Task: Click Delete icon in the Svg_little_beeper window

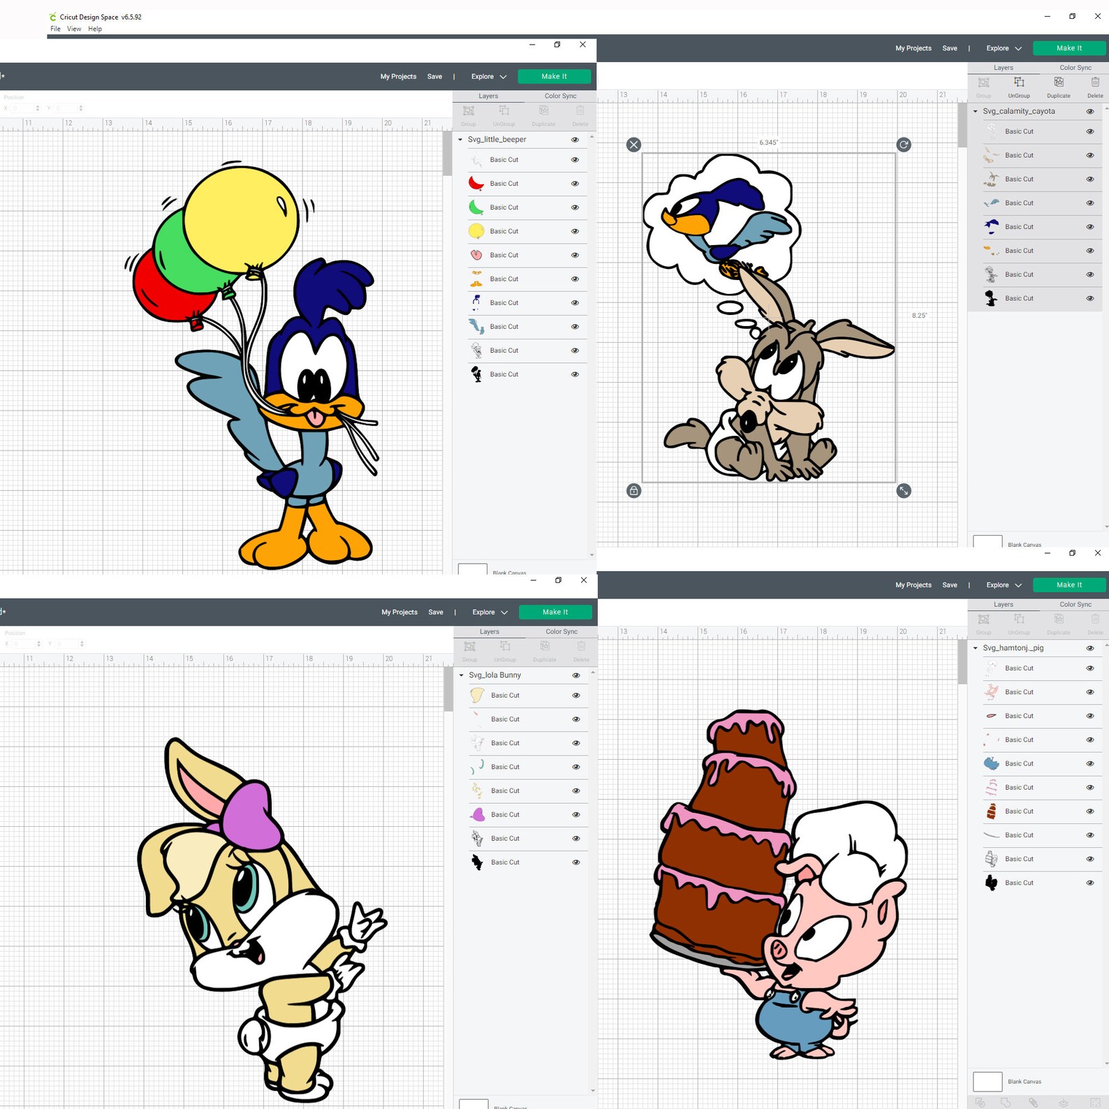Action: pyautogui.click(x=580, y=111)
